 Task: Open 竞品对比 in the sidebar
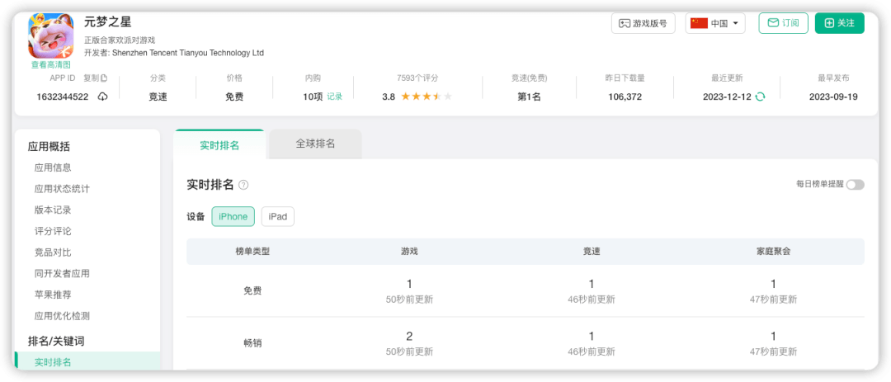click(53, 252)
